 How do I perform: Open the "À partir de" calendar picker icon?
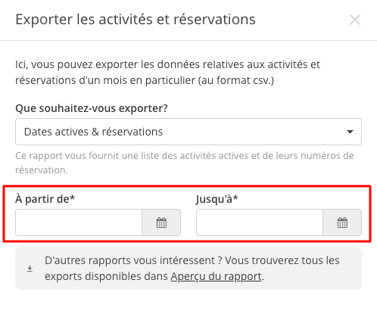tap(161, 222)
